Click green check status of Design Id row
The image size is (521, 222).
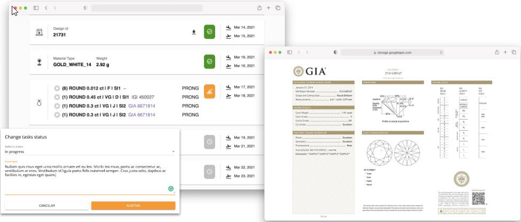209,32
